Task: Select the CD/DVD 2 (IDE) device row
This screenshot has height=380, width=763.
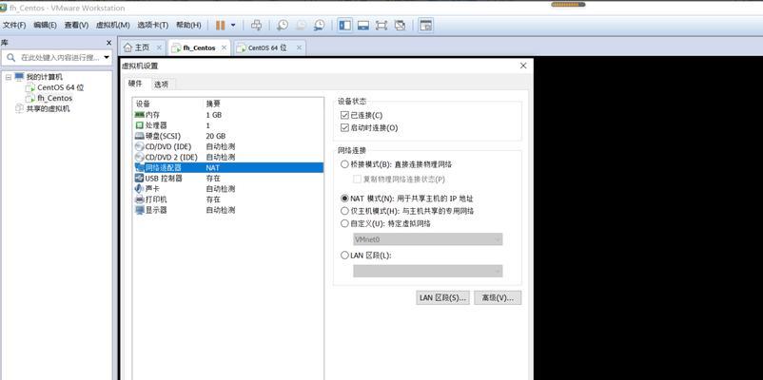Action: (x=227, y=157)
